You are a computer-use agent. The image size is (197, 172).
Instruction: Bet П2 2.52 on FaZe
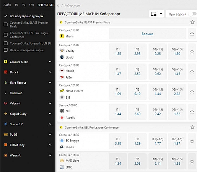(137, 71)
